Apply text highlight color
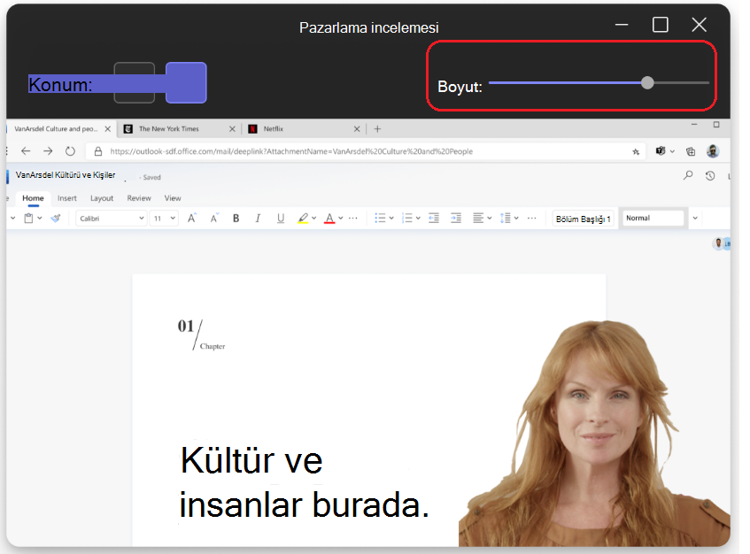 [x=303, y=219]
